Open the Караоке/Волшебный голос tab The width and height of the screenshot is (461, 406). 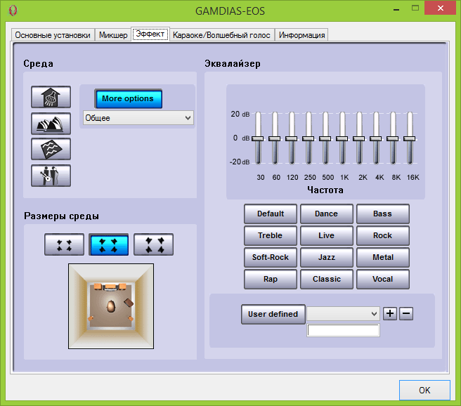(222, 35)
